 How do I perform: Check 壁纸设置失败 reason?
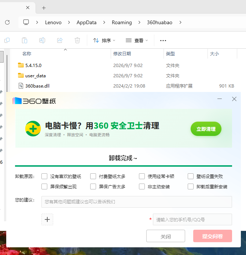[191, 176]
